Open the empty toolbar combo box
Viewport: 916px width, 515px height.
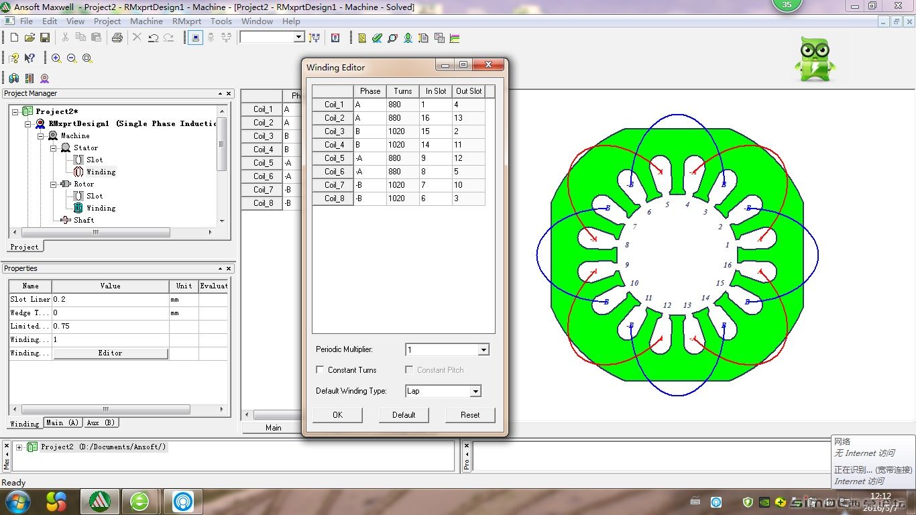272,38
